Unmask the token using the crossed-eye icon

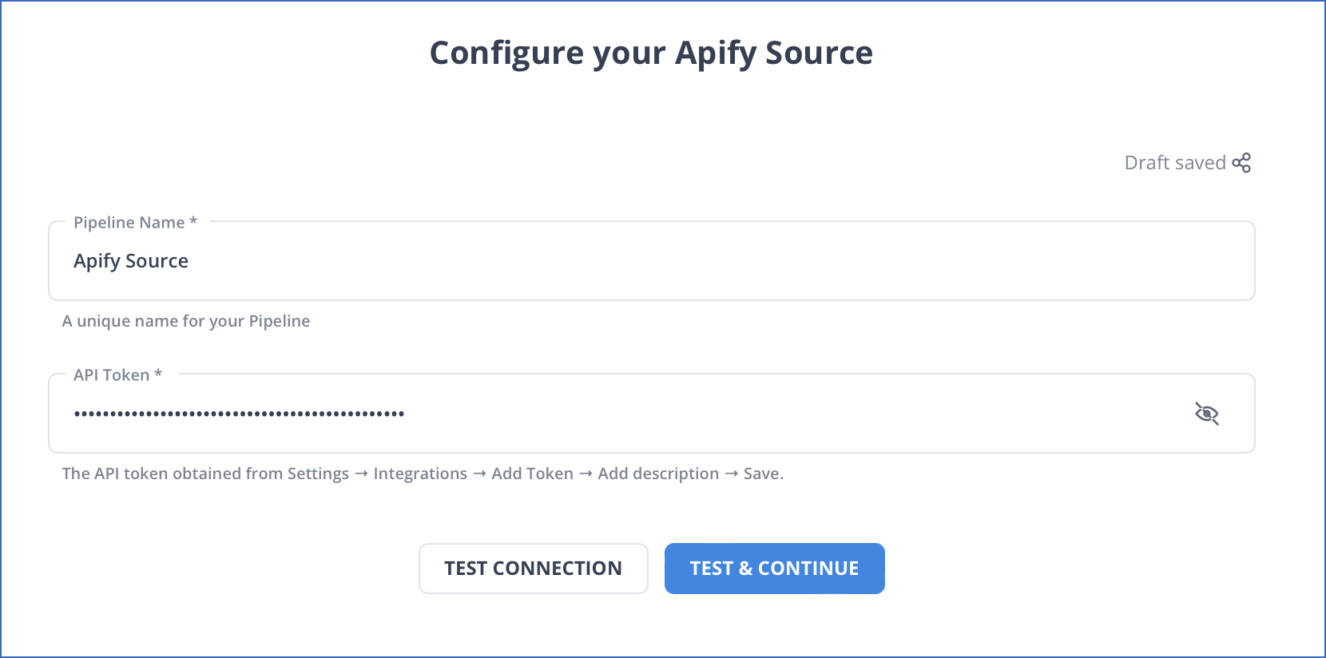[1207, 414]
